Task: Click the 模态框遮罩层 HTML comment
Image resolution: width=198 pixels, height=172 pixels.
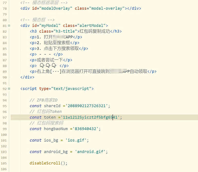Action: [44, 3]
